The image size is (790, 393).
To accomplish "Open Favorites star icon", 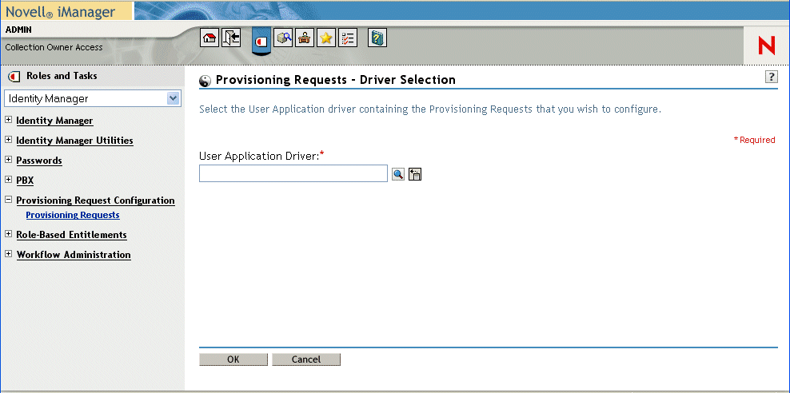I will pos(326,38).
